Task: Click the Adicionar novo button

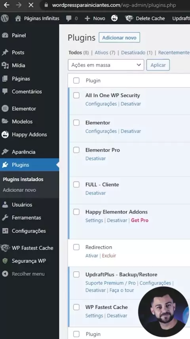Action: (x=119, y=38)
